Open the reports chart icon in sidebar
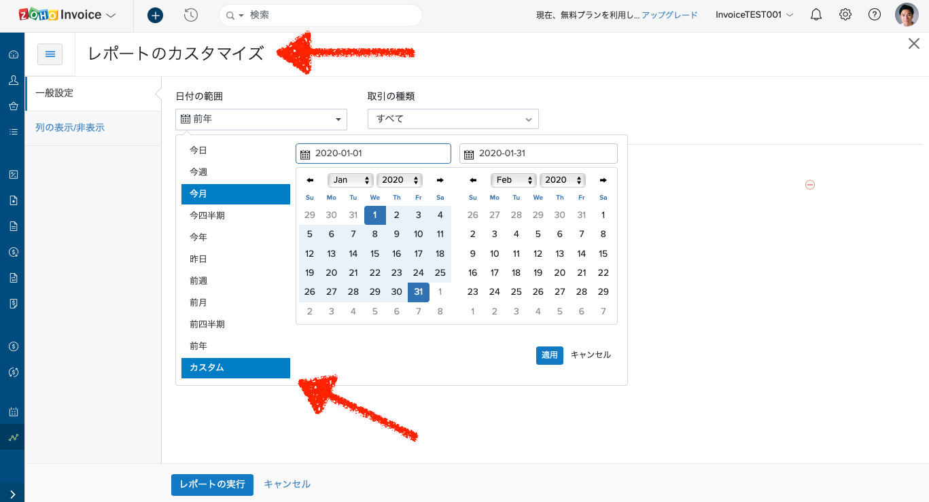This screenshot has width=929, height=502. click(x=13, y=437)
